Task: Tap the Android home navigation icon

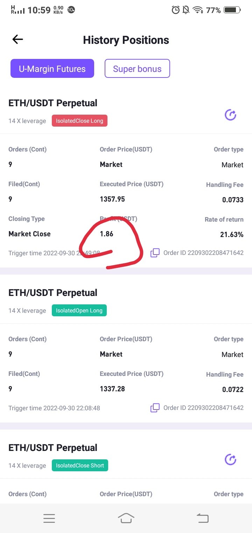Action: click(x=126, y=518)
